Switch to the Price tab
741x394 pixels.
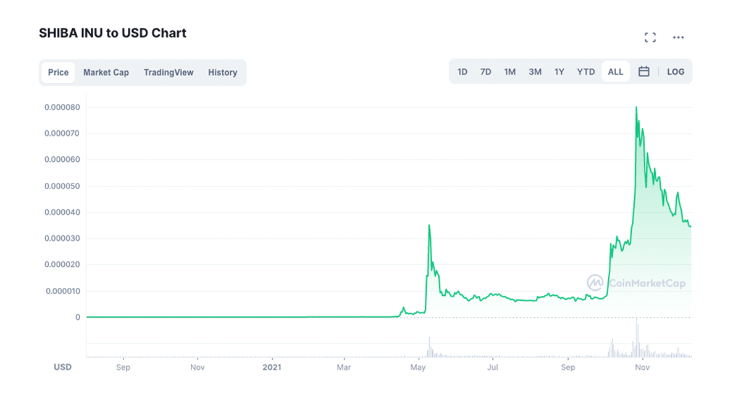(x=58, y=72)
